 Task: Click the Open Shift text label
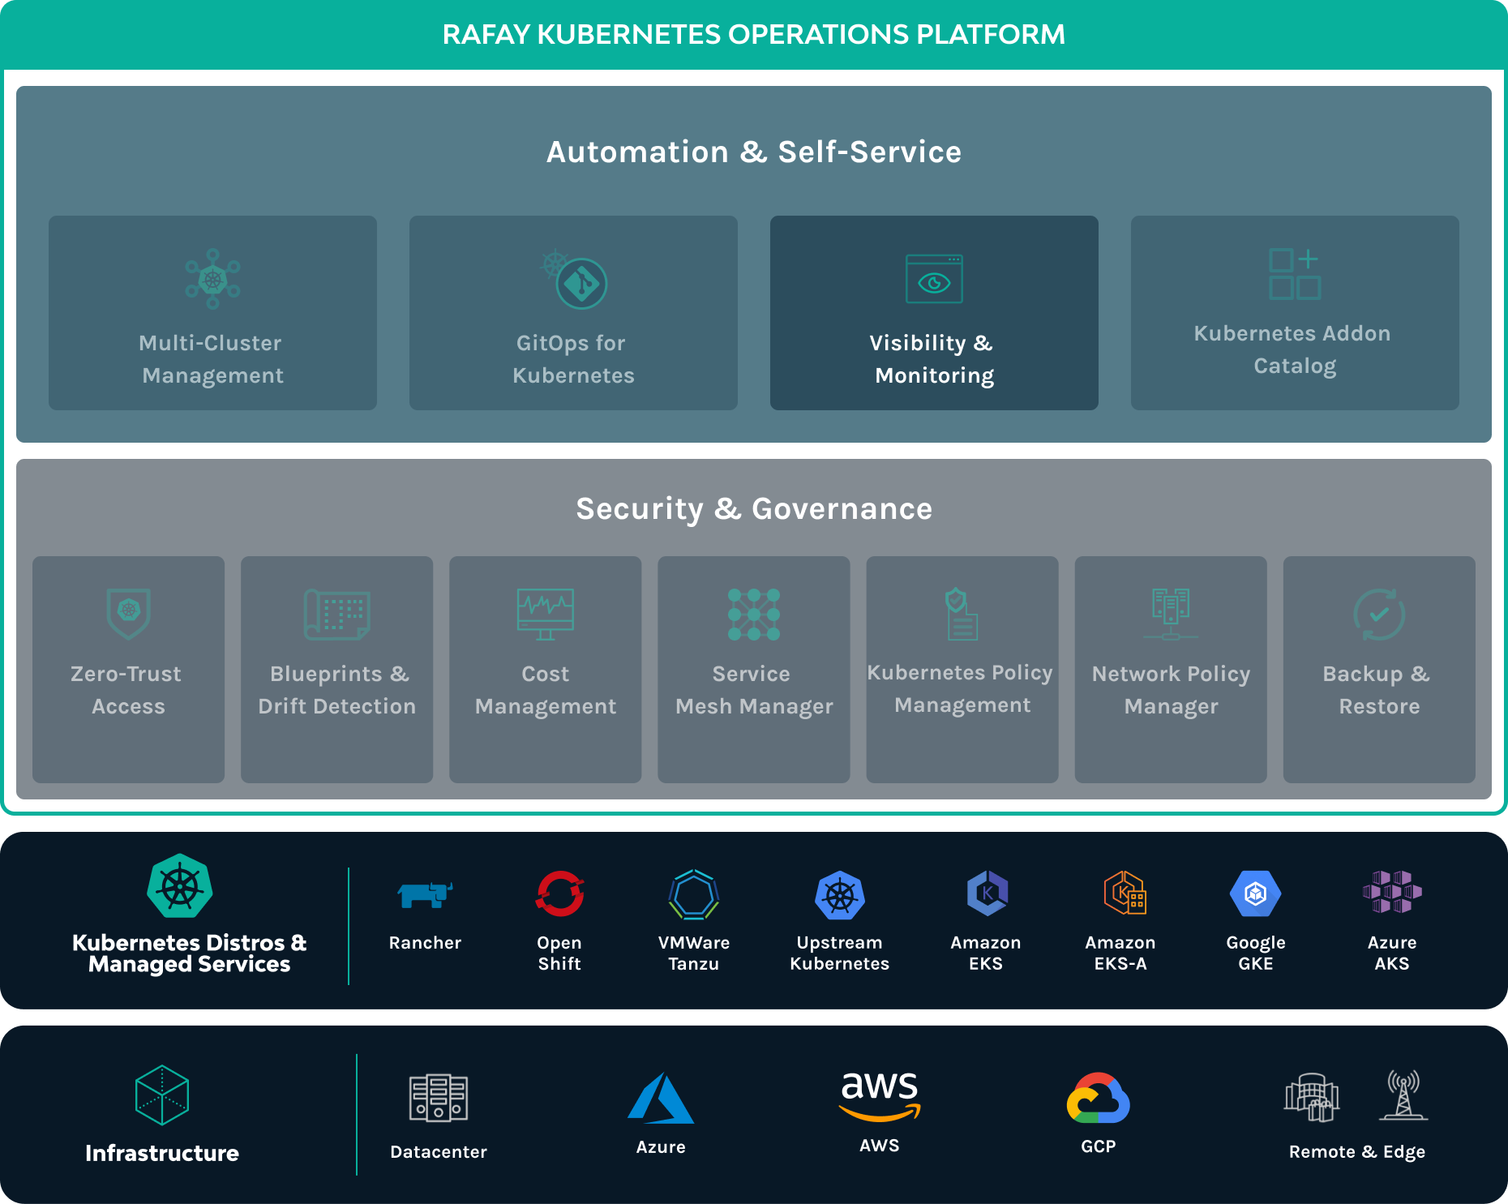[559, 953]
